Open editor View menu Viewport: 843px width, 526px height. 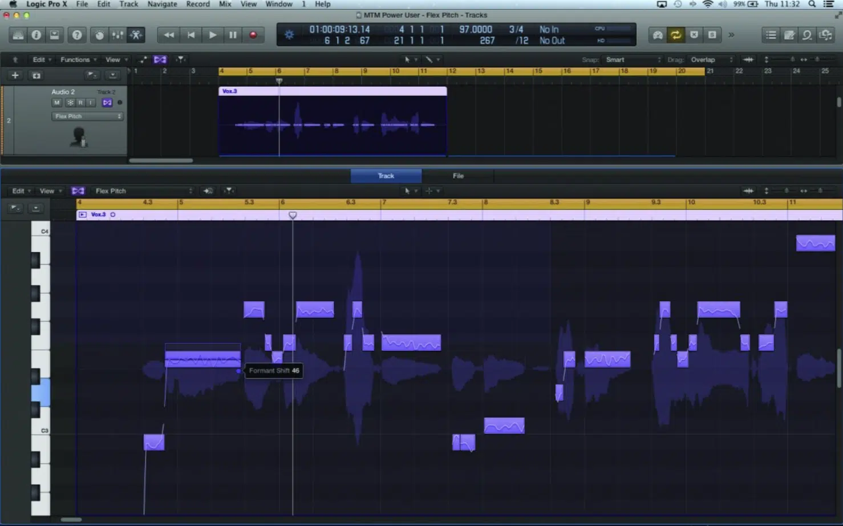50,191
